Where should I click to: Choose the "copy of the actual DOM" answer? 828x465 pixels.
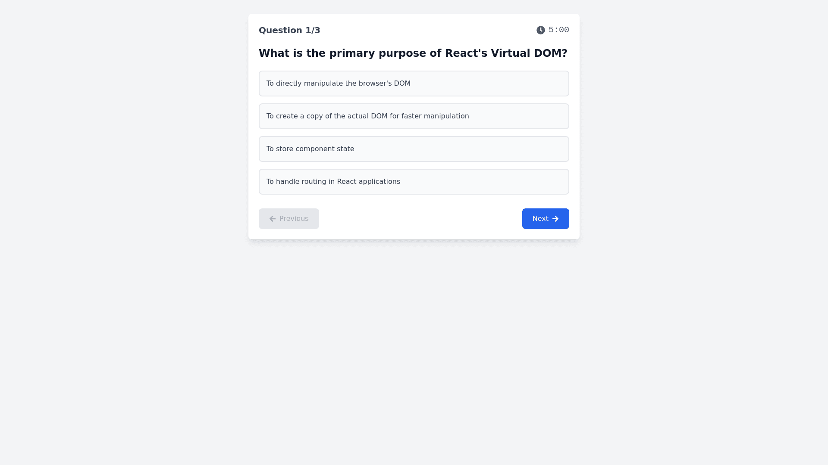[367, 116]
